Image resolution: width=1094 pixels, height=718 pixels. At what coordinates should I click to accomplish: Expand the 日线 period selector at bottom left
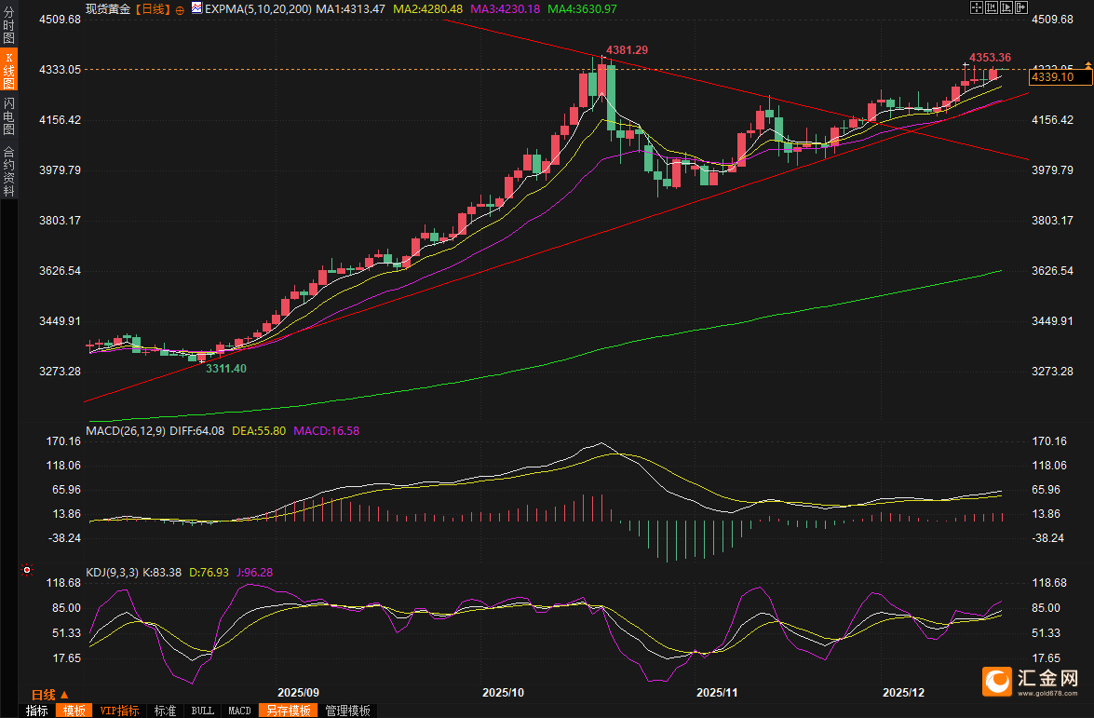tap(50, 695)
